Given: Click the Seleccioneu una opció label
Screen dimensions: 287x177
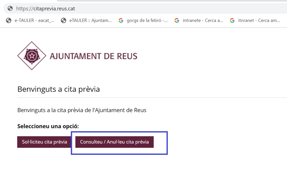Looking at the screenshot, I should [x=48, y=126].
